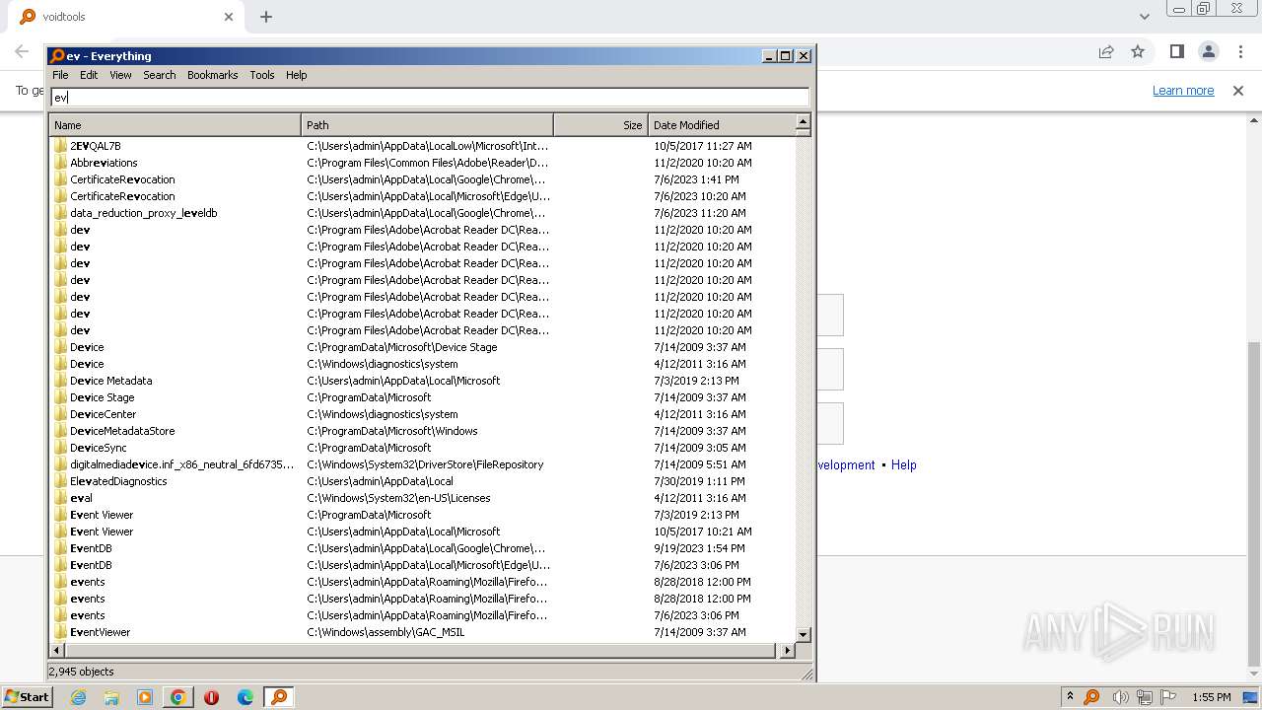
Task: Toggle Chrome side panel icon
Action: pyautogui.click(x=1176, y=52)
